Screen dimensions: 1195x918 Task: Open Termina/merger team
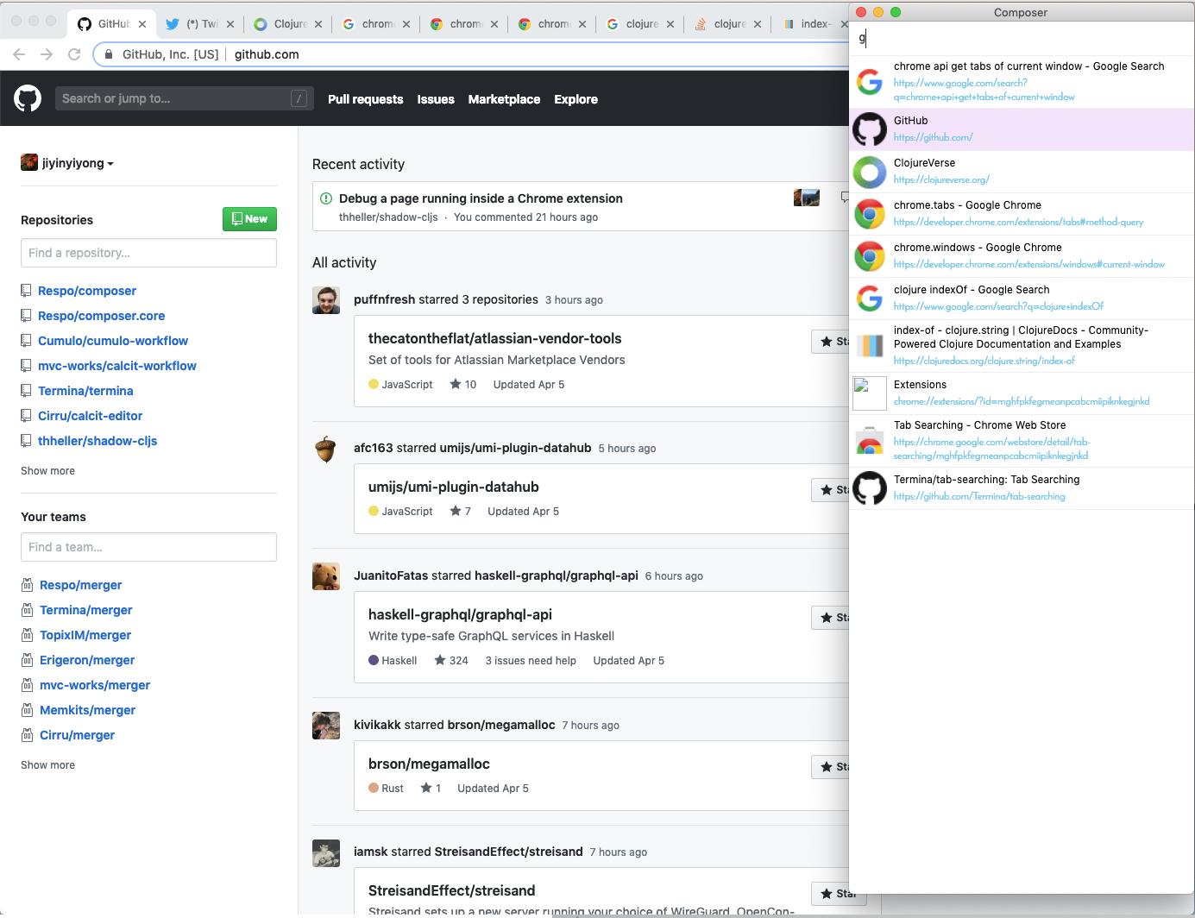(x=85, y=610)
